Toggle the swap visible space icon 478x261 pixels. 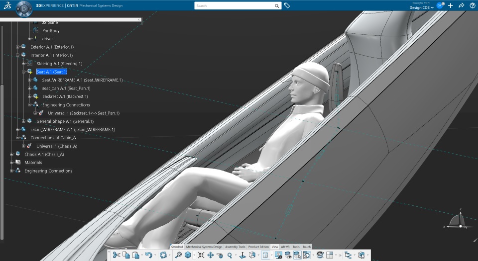click(x=297, y=255)
